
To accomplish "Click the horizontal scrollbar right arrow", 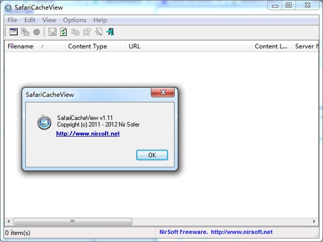I will click(314, 222).
